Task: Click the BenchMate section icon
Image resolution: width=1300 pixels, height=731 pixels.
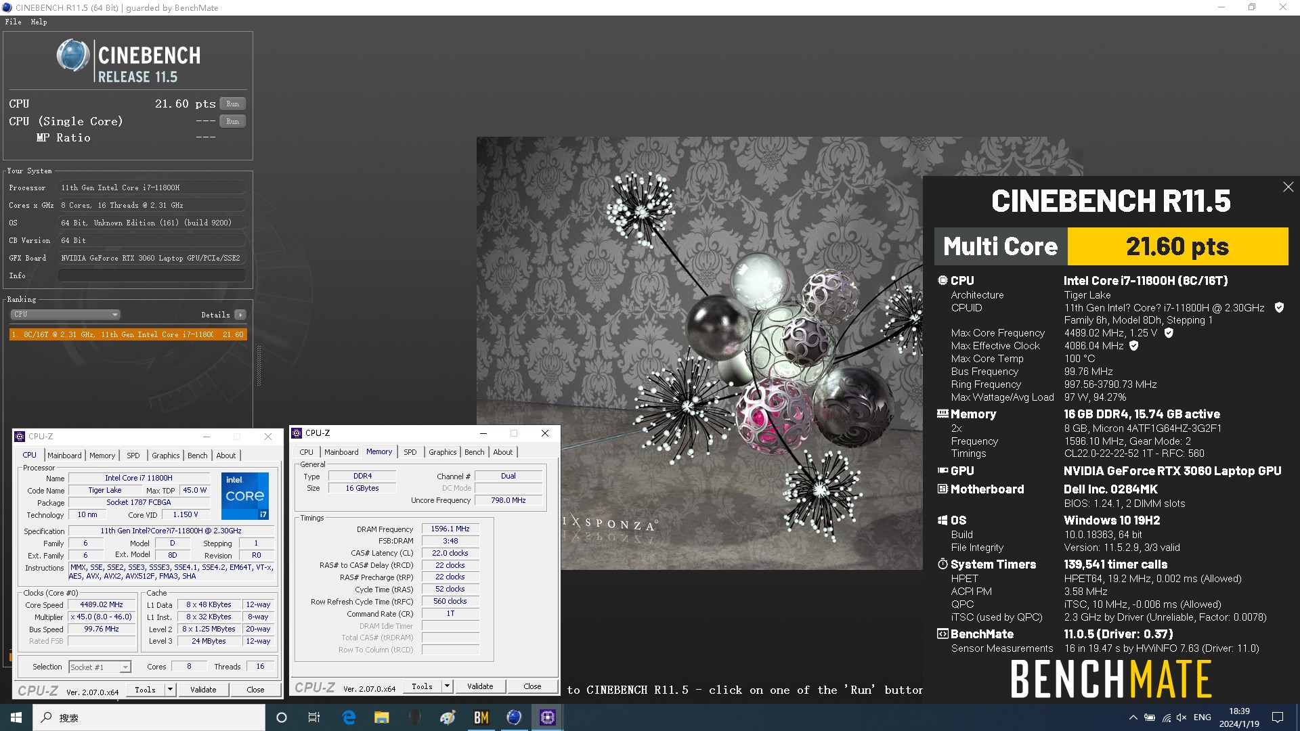Action: (942, 634)
